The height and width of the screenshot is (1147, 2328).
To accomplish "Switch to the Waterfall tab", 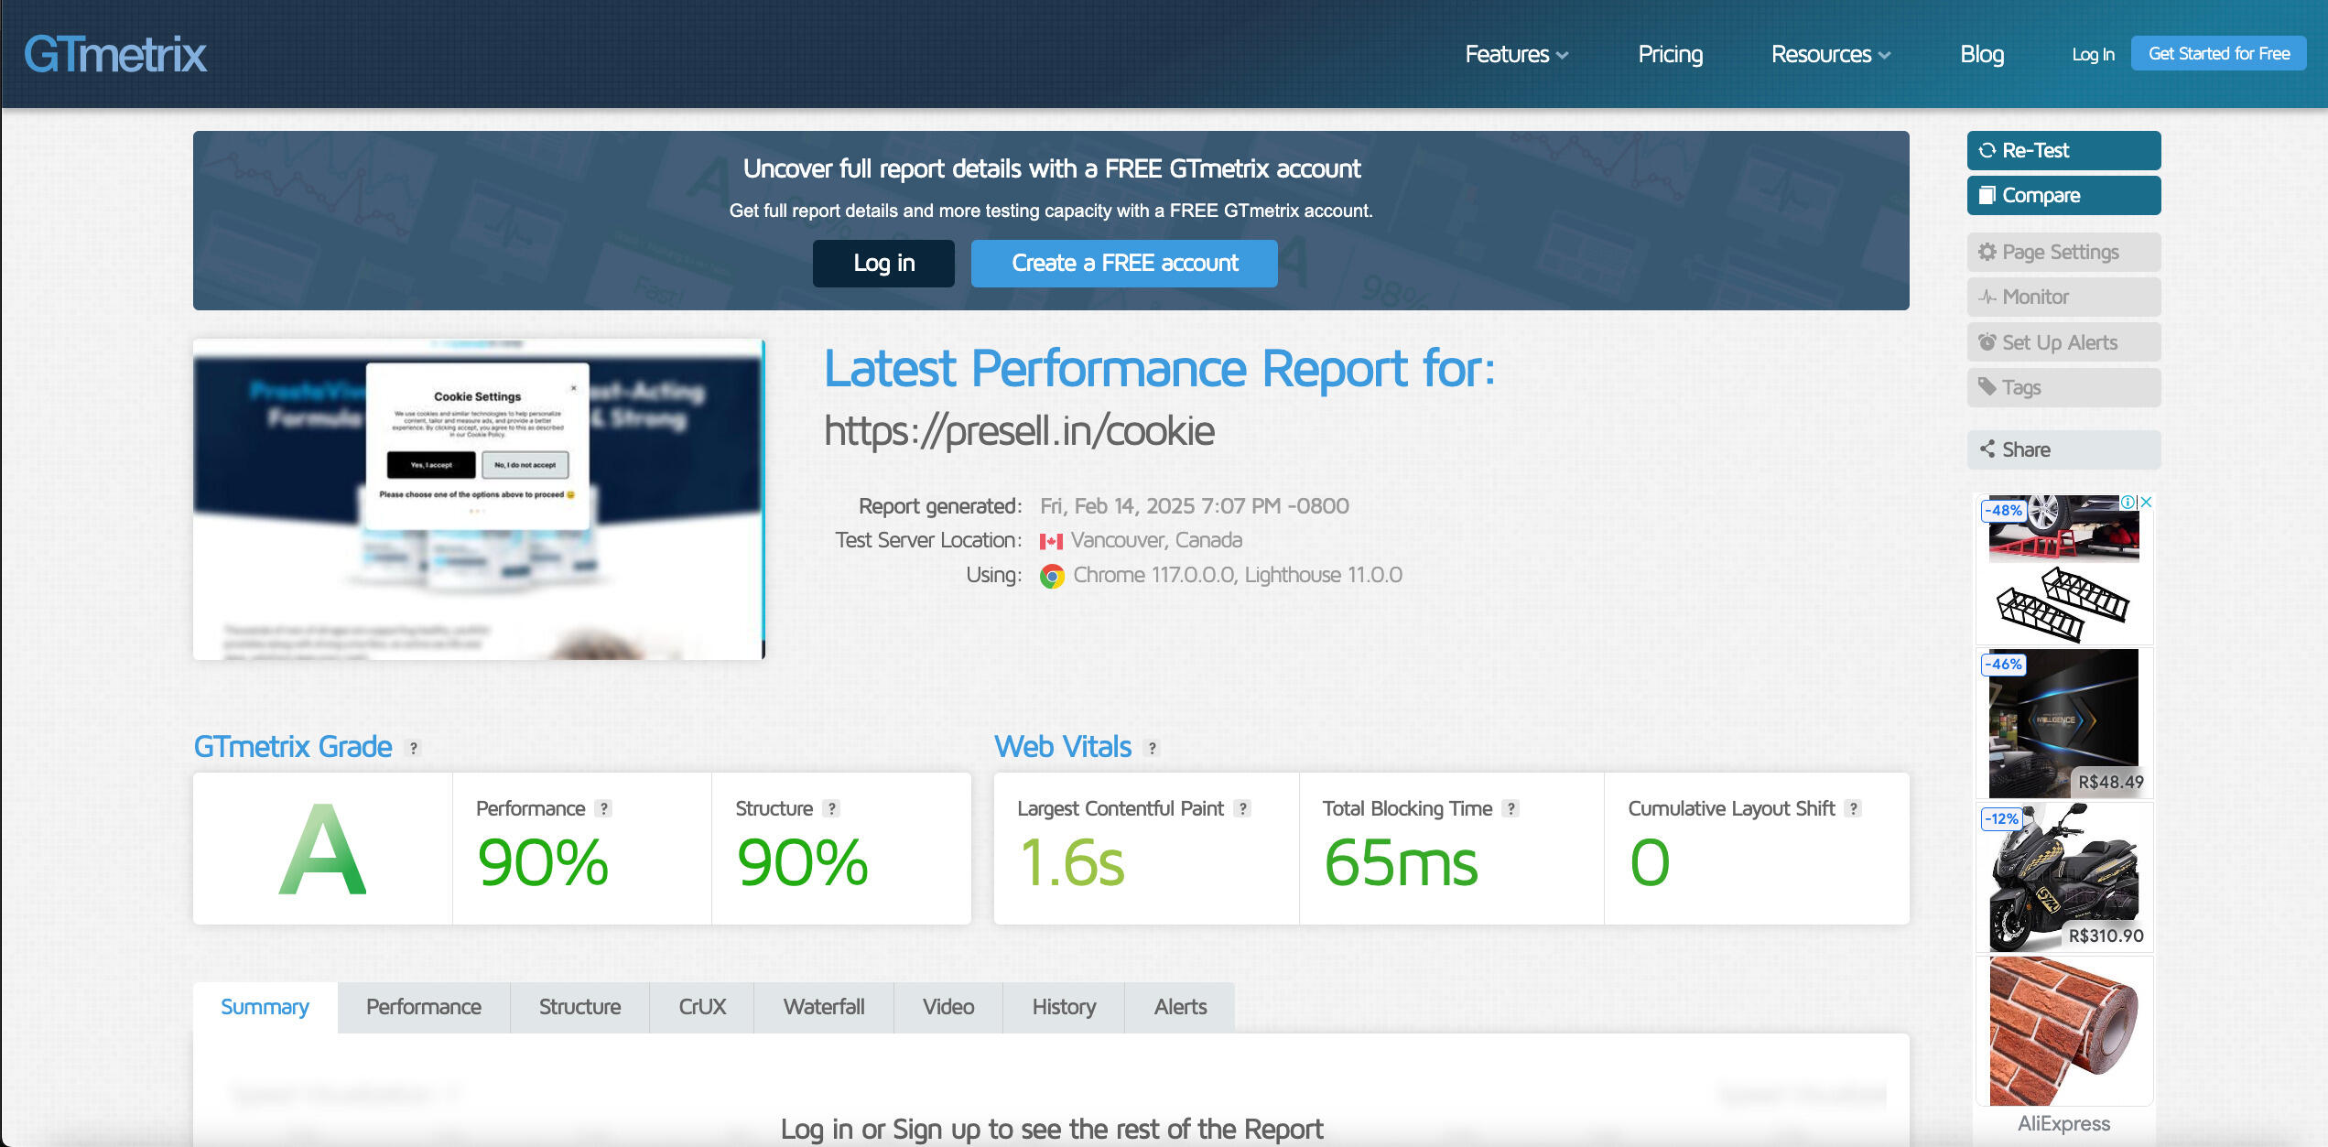I will pyautogui.click(x=823, y=1007).
